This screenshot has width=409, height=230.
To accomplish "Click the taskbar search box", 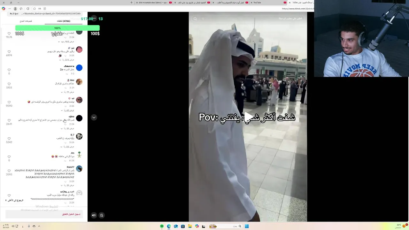I will click(x=226, y=226).
